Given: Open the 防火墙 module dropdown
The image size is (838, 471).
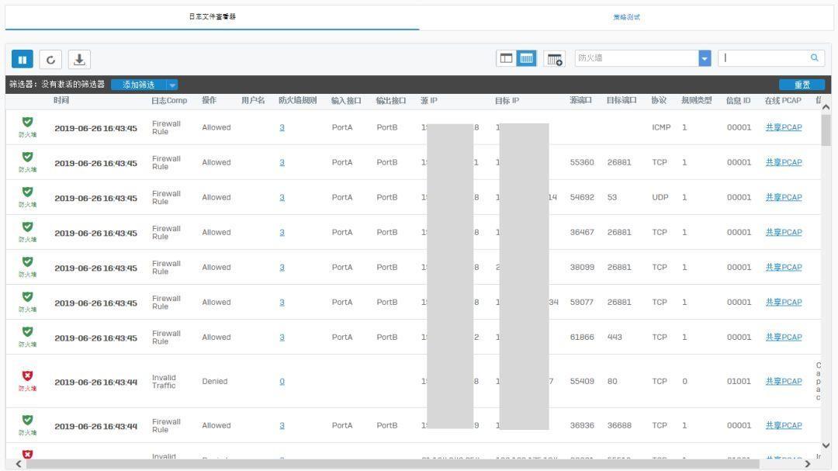Looking at the screenshot, I should pos(705,58).
